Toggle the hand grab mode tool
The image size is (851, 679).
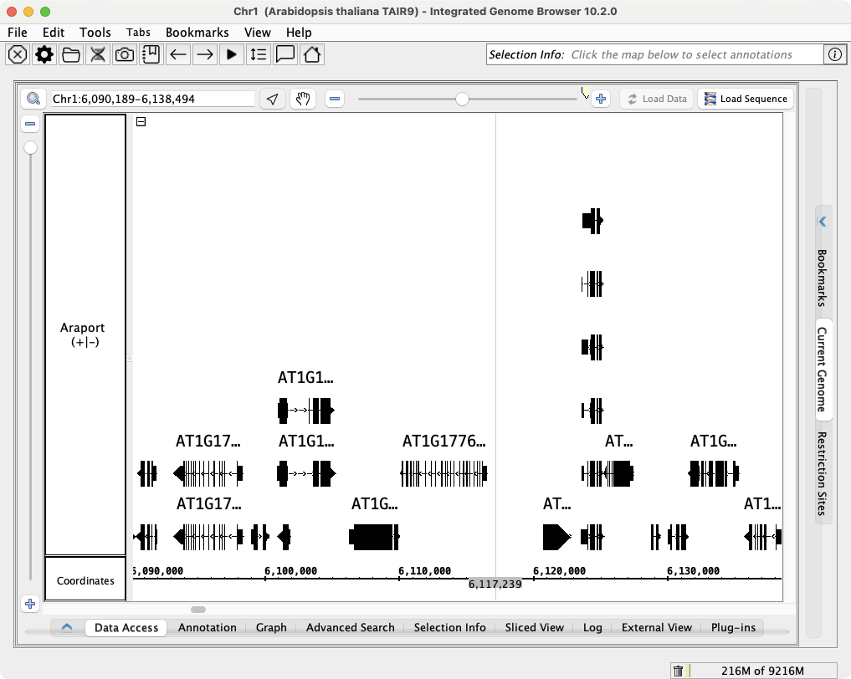pyautogui.click(x=302, y=99)
